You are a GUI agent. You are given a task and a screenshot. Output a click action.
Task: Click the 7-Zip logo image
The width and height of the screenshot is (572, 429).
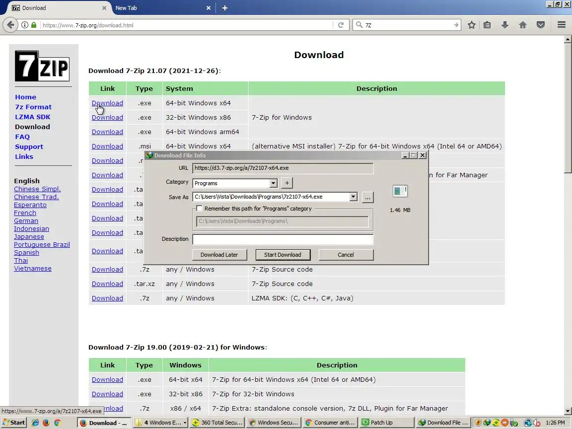pos(42,66)
